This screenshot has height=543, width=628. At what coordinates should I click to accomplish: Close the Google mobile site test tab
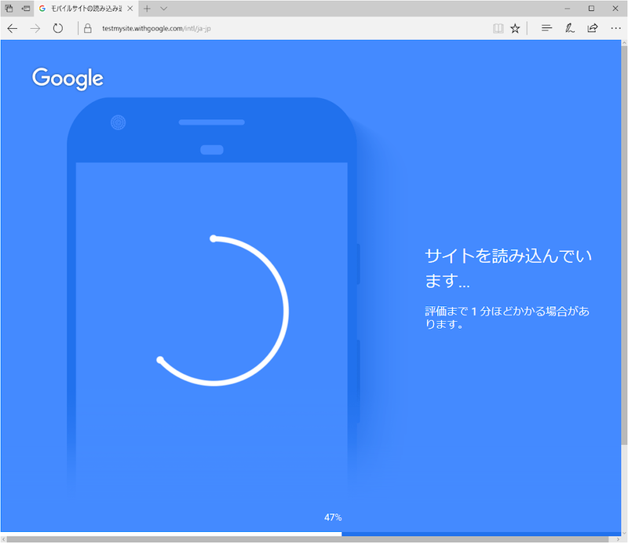pyautogui.click(x=130, y=9)
